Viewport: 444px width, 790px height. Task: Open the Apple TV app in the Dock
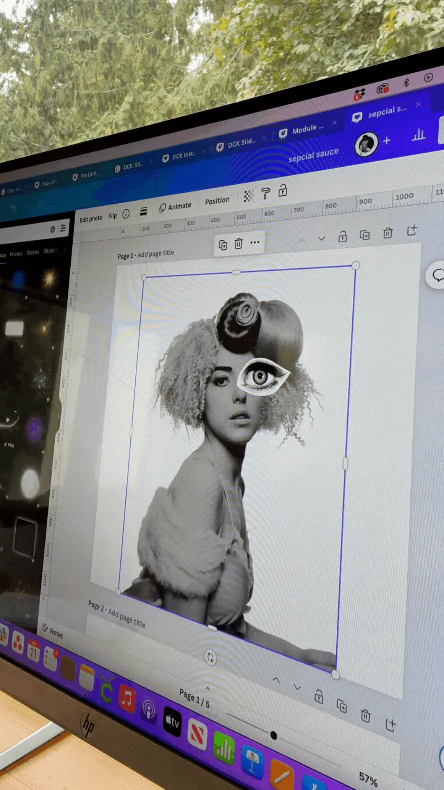tap(172, 721)
